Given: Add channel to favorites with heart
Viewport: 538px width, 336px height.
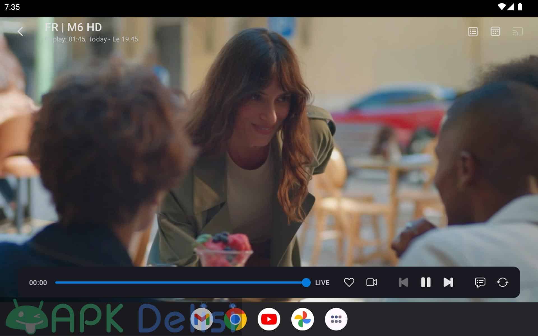Looking at the screenshot, I should coord(349,282).
